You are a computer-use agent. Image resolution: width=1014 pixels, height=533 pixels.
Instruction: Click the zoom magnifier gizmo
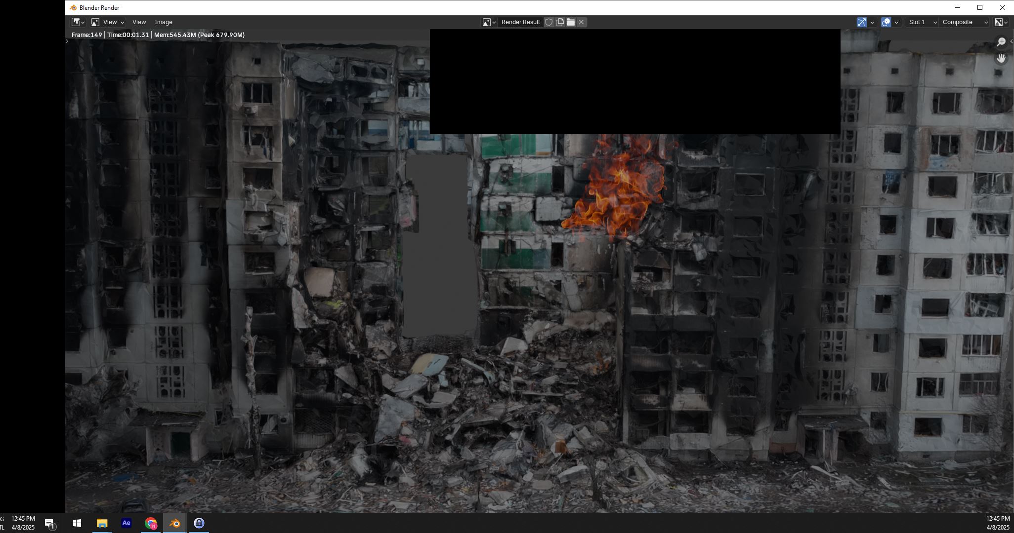click(1001, 42)
